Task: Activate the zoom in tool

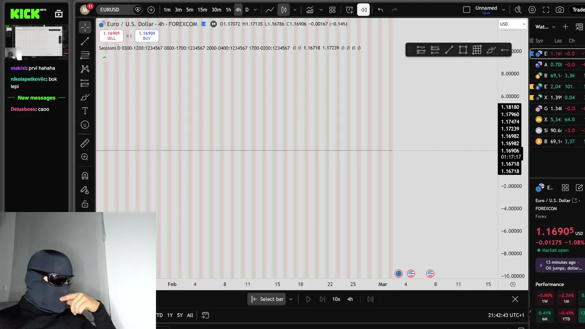Action: point(85,157)
